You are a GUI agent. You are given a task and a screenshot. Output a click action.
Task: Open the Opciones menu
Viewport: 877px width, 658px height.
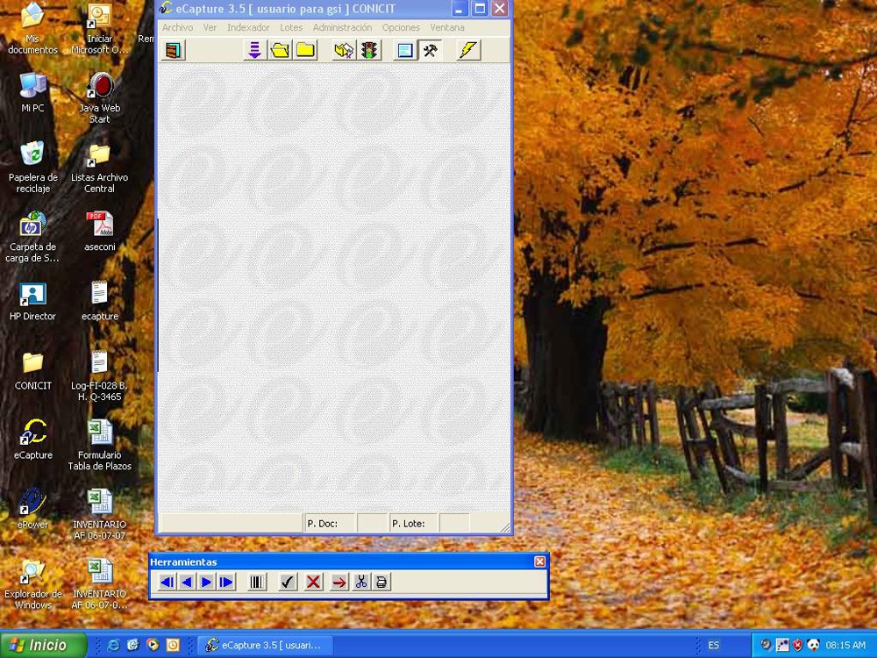401,27
